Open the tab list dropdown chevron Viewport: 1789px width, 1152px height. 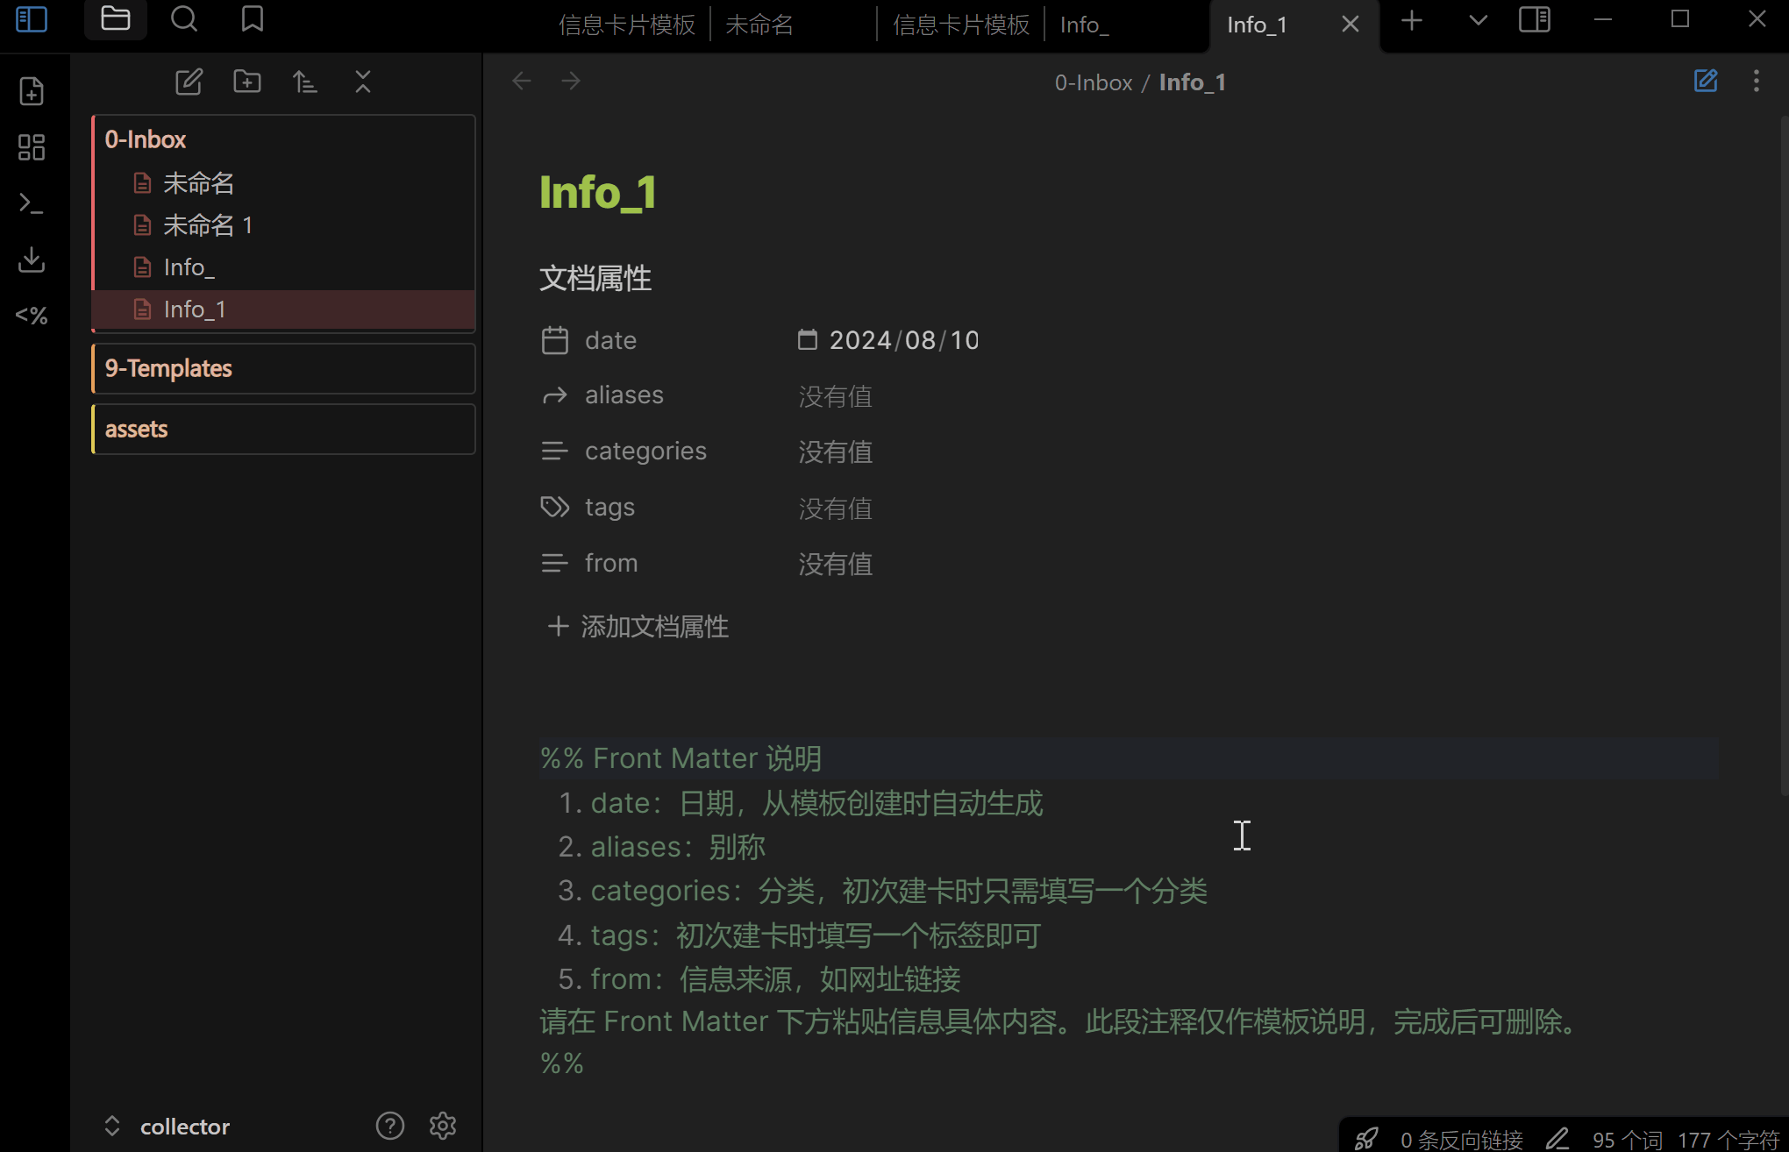(1478, 19)
